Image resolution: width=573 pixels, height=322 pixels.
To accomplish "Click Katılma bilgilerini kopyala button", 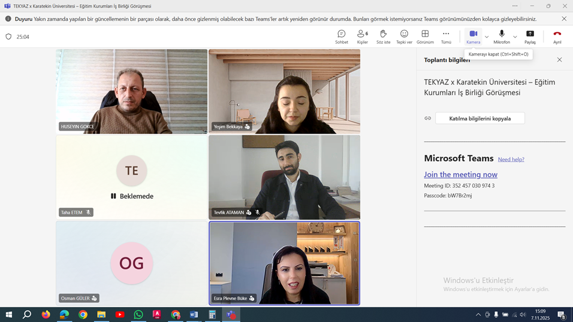I will [x=480, y=119].
